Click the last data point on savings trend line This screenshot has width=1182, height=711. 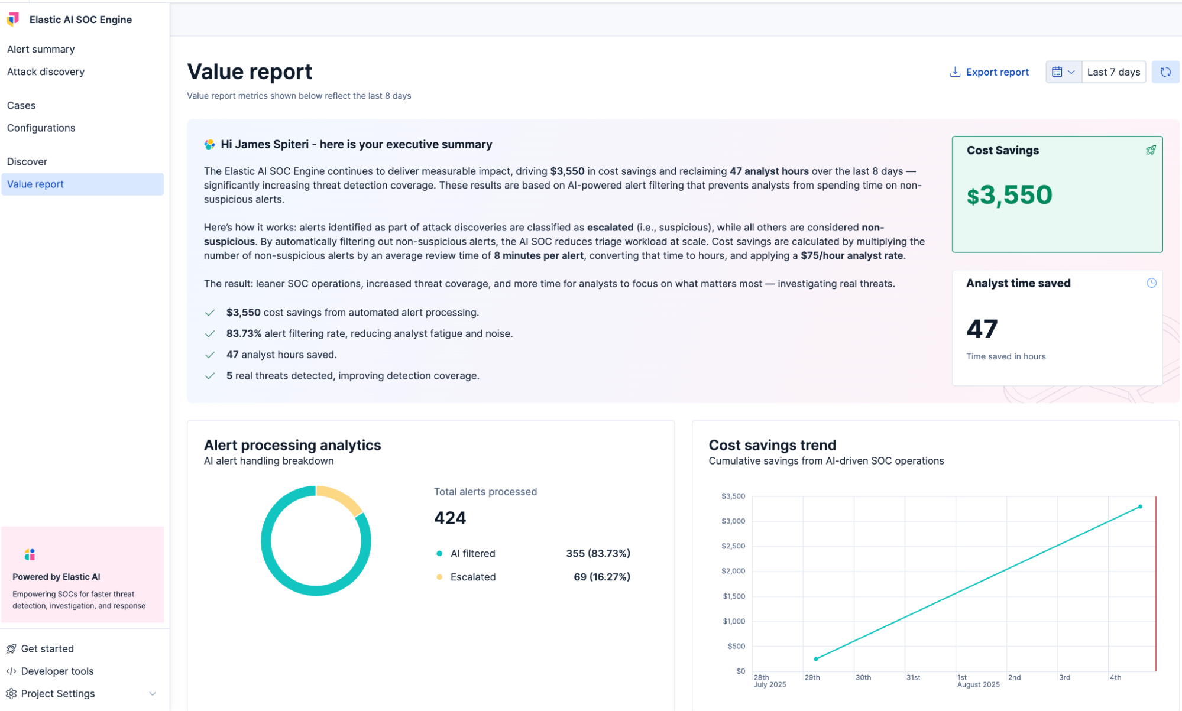(x=1140, y=507)
